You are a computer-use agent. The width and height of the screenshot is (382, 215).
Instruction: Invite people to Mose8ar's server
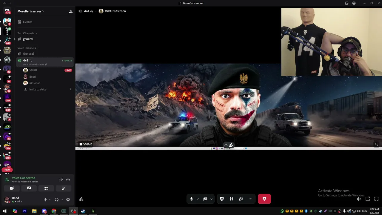[71, 11]
